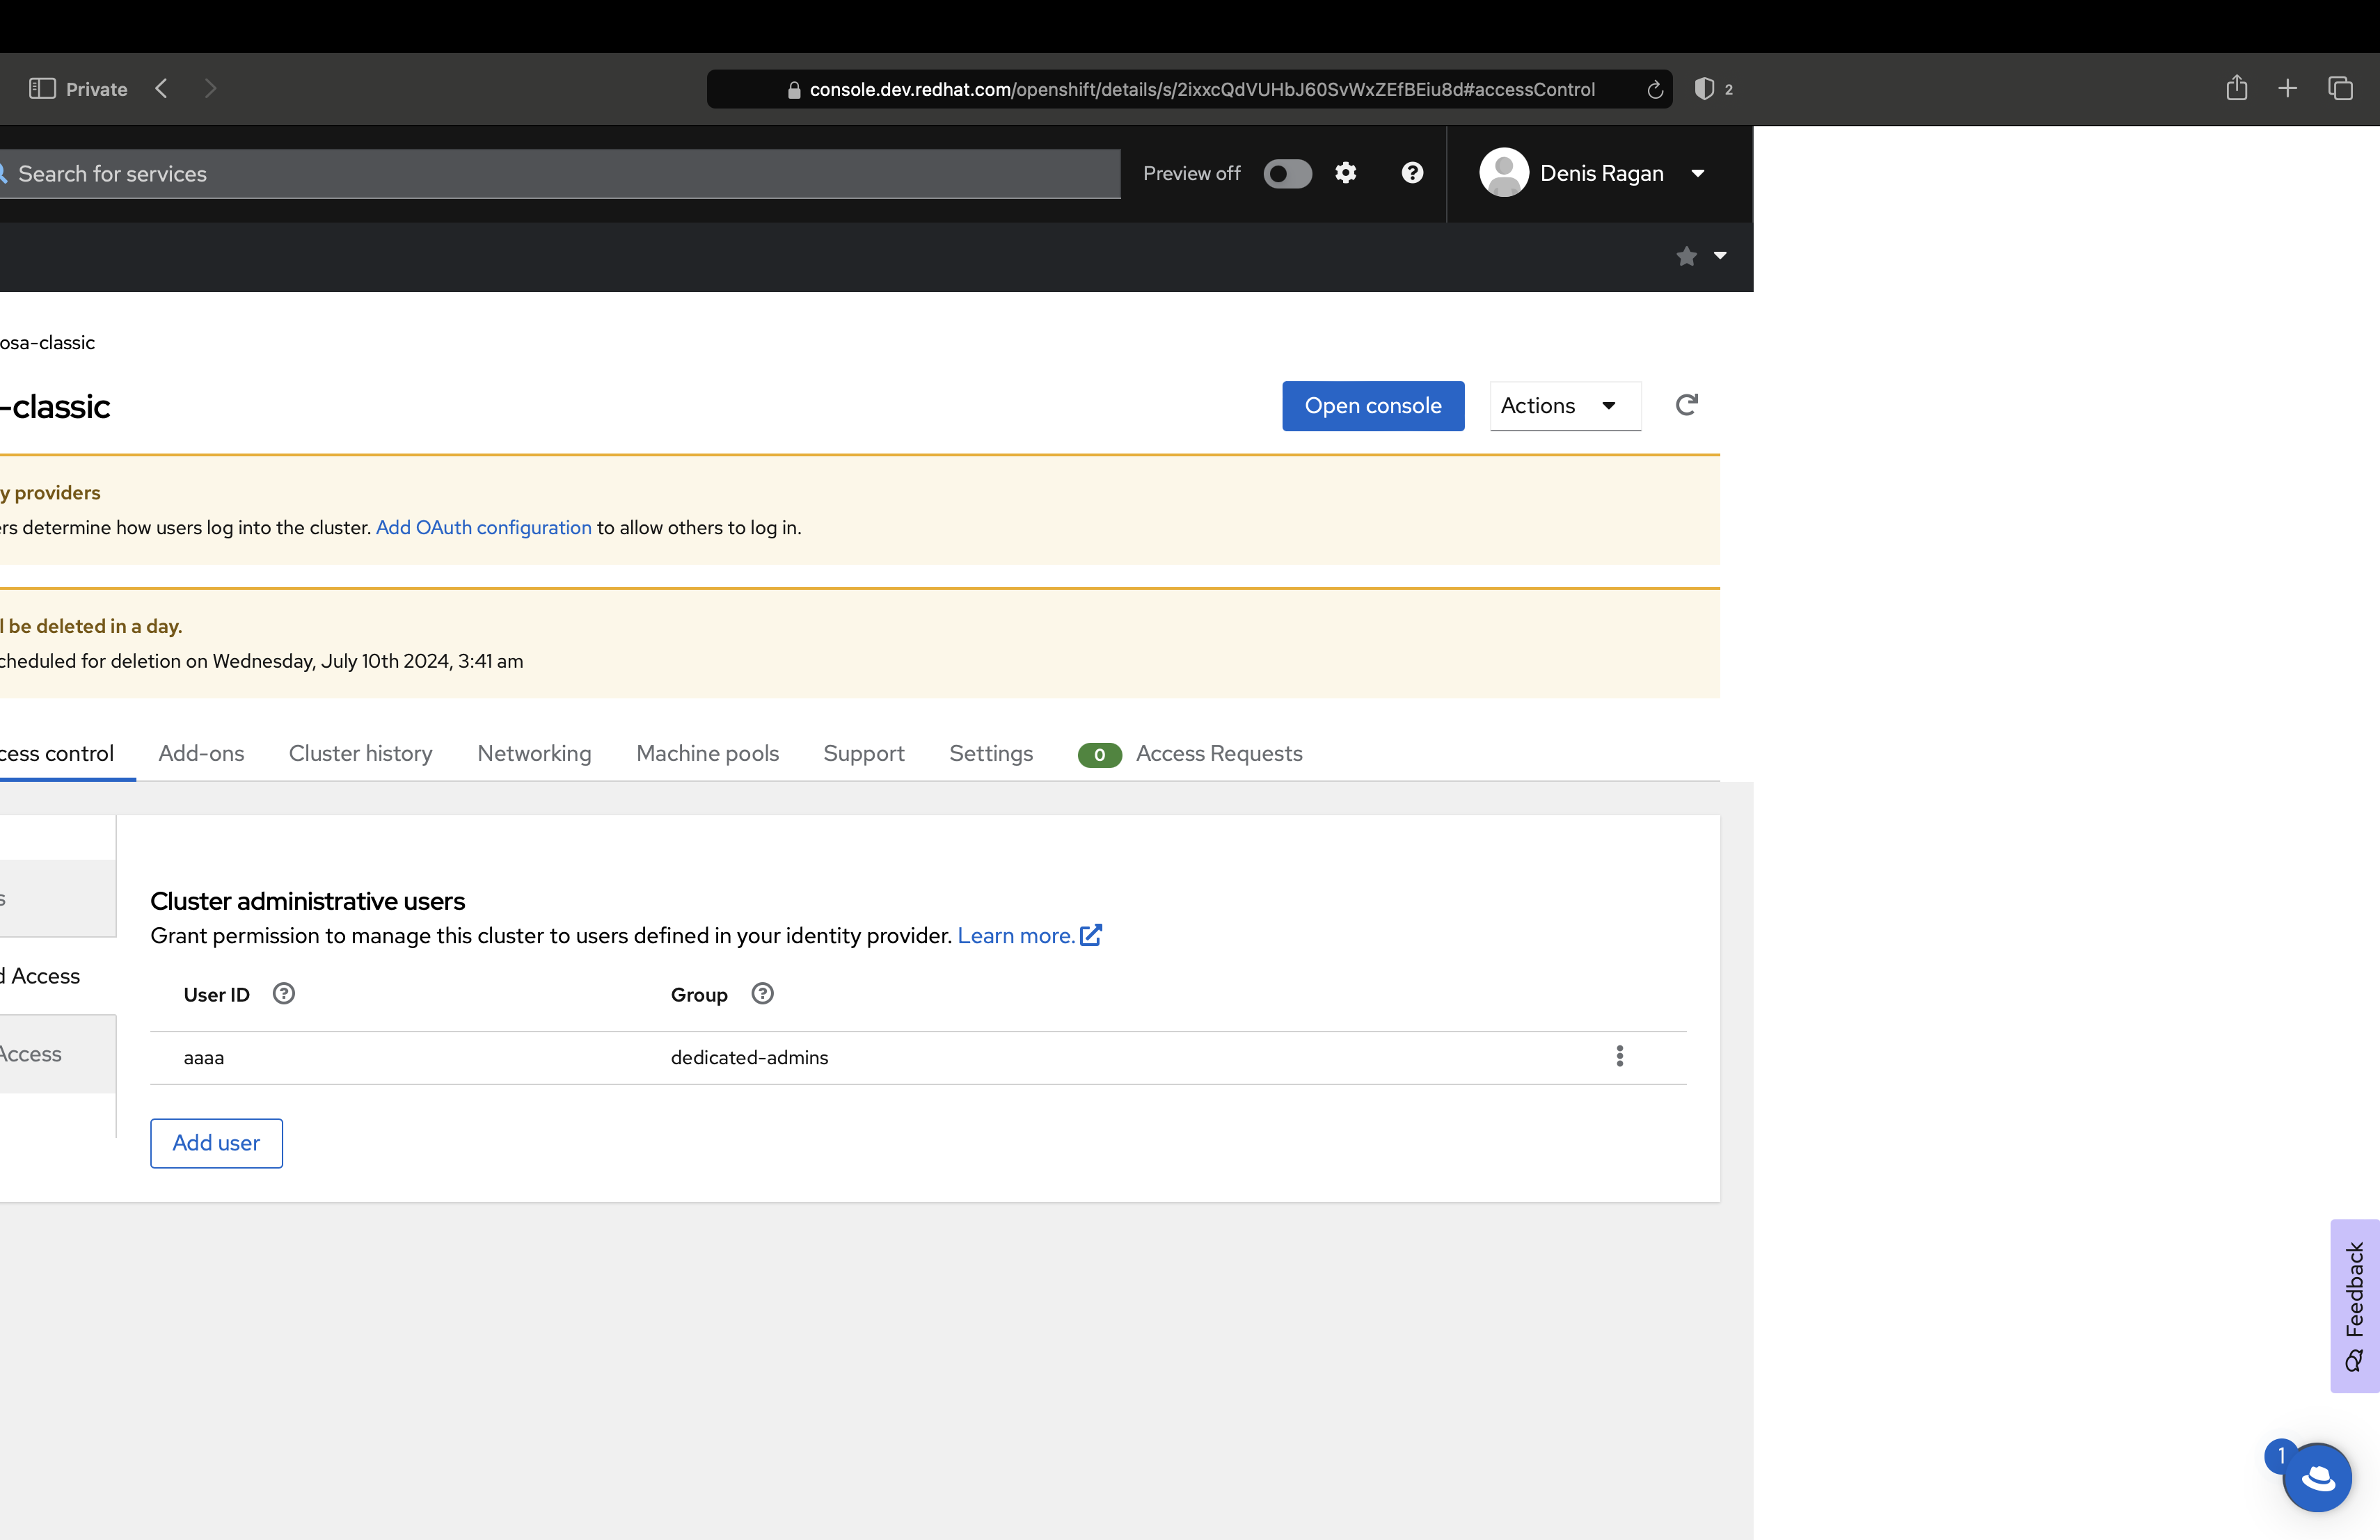Expand the Actions dropdown

(x=1564, y=406)
